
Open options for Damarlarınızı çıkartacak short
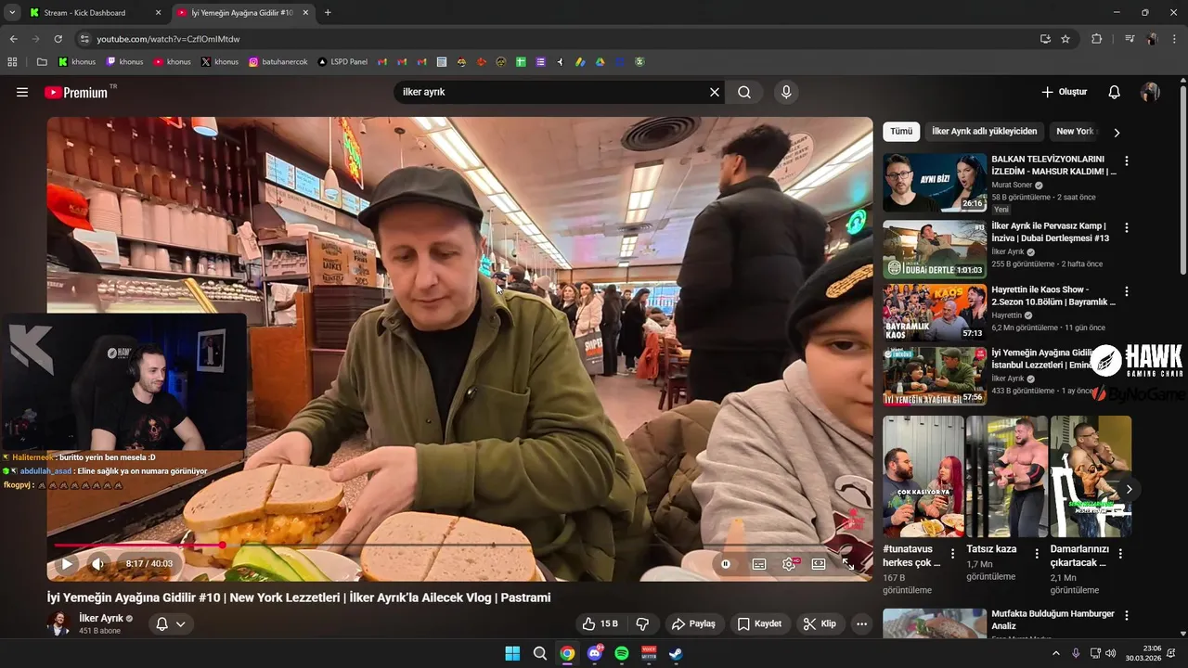(x=1120, y=554)
